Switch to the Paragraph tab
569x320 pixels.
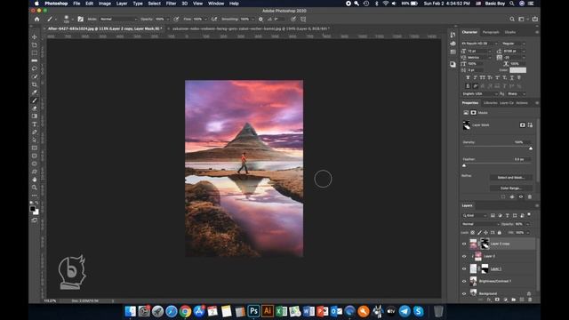[491, 32]
